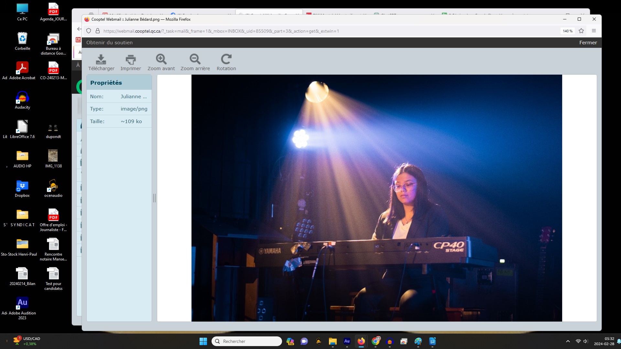The height and width of the screenshot is (349, 621).
Task: Click the bookmark star in address bar
Action: (581, 31)
